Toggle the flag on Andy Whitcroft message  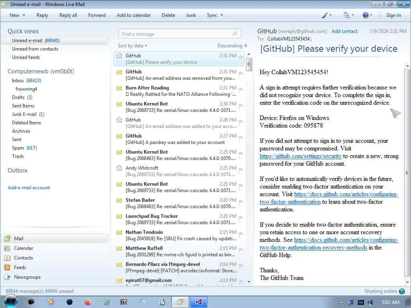[241, 170]
